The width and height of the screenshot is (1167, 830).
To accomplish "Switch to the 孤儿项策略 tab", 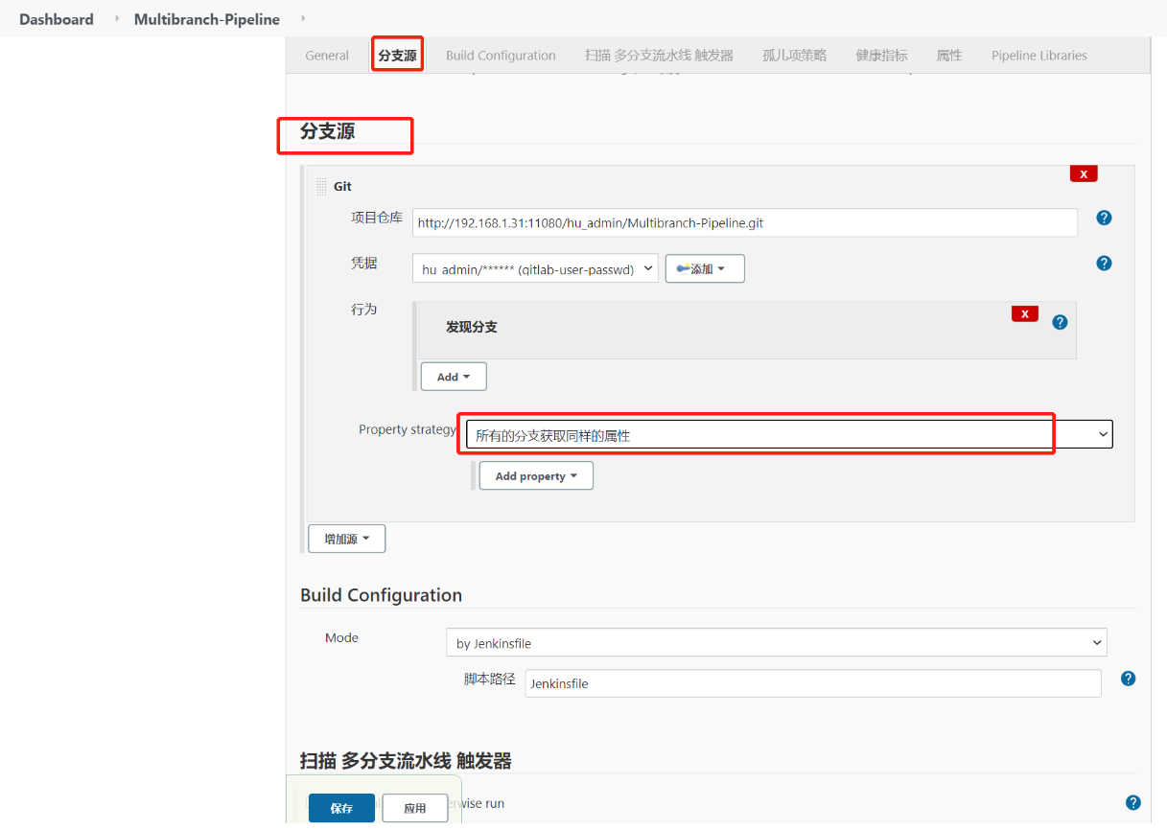I will click(x=794, y=56).
